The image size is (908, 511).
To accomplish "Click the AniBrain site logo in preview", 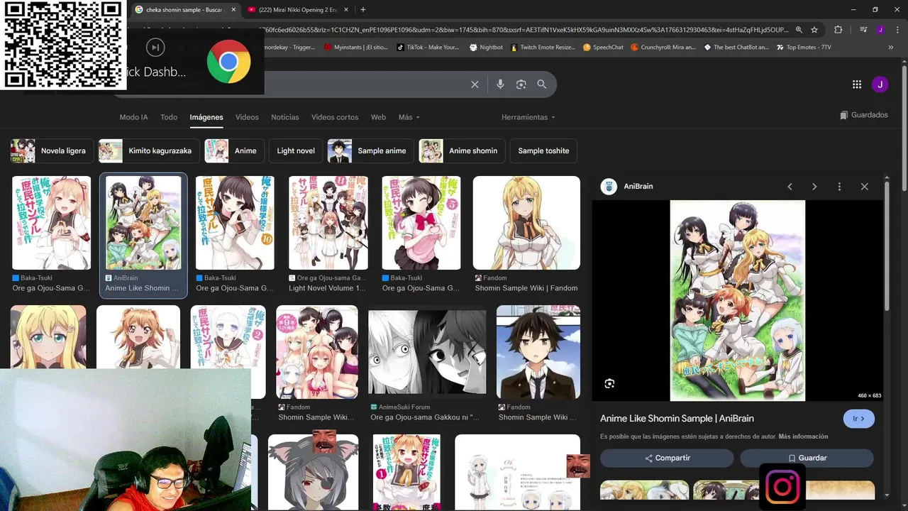I will click(x=609, y=187).
